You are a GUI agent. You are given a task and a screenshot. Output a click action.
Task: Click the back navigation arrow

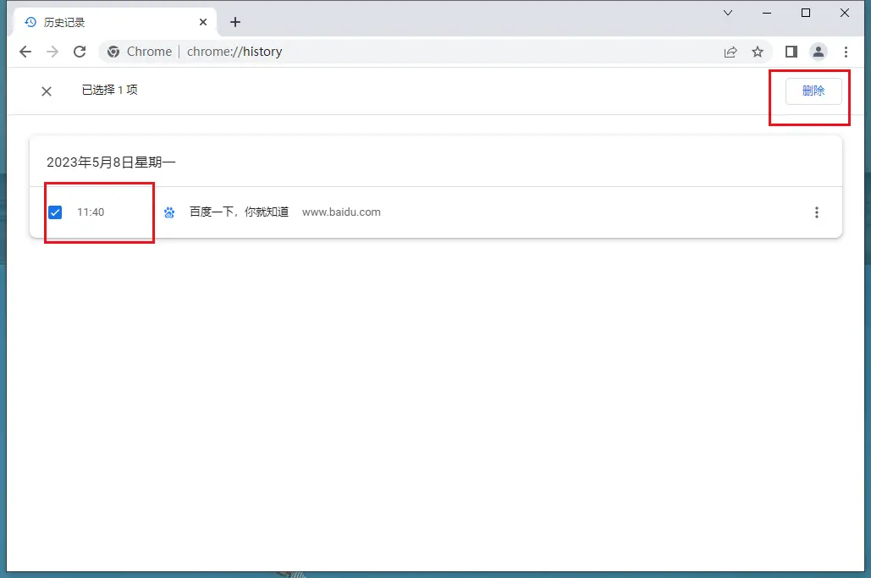pyautogui.click(x=25, y=52)
